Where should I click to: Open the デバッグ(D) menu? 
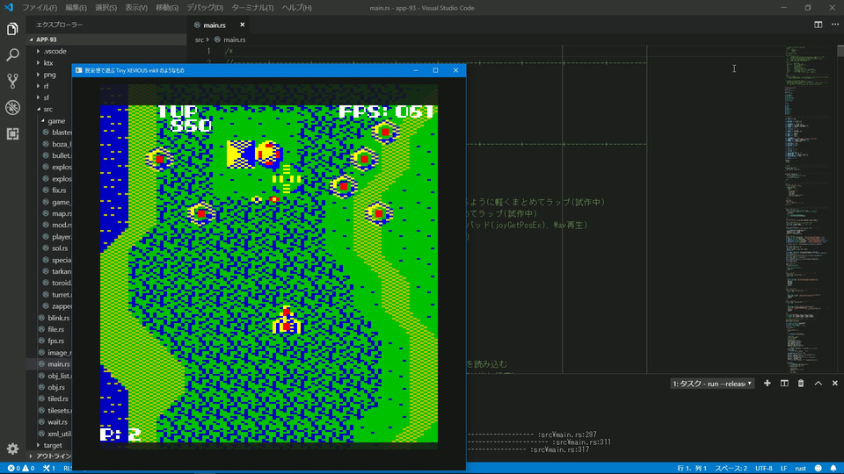[205, 8]
